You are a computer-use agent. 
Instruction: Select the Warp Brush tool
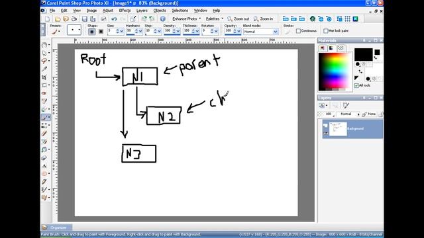coord(44,190)
